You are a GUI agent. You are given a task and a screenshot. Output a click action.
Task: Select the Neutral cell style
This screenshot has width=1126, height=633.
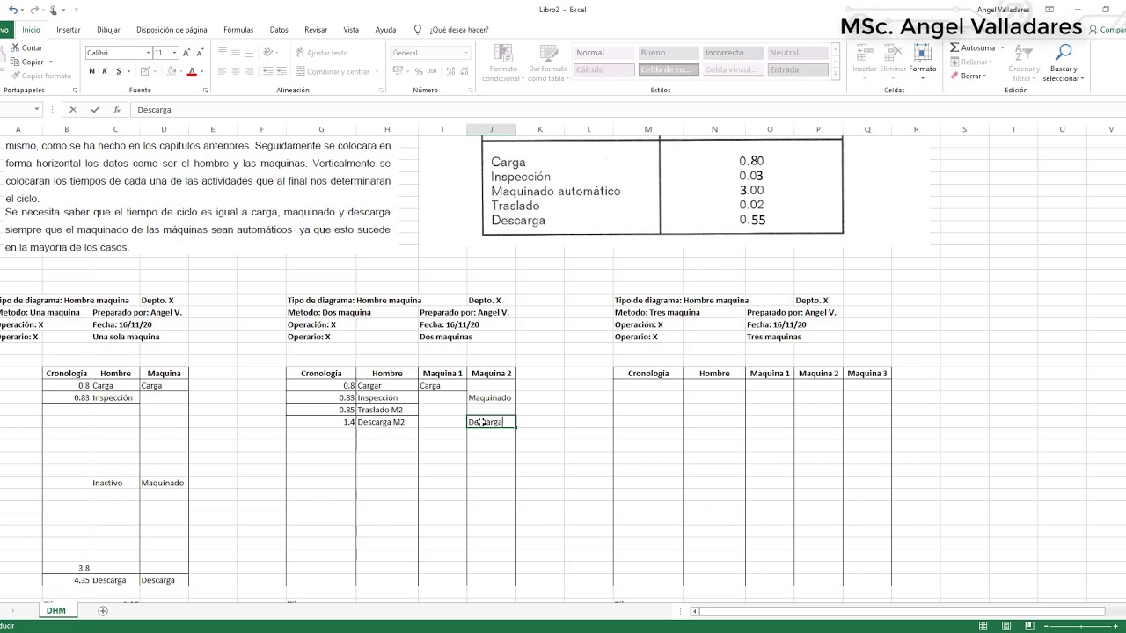pyautogui.click(x=797, y=53)
